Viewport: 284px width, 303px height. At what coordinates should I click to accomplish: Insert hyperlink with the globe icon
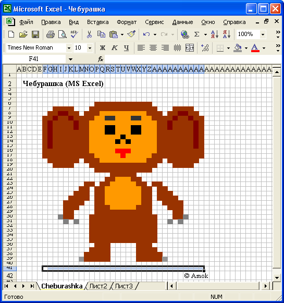click(x=185, y=34)
